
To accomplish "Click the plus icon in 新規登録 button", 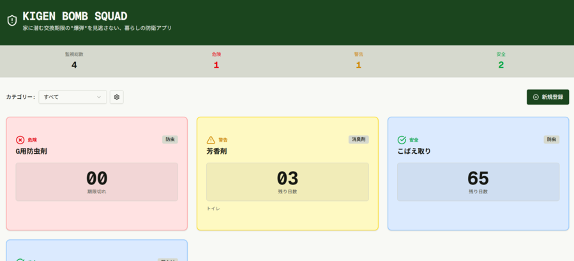I will coord(536,97).
